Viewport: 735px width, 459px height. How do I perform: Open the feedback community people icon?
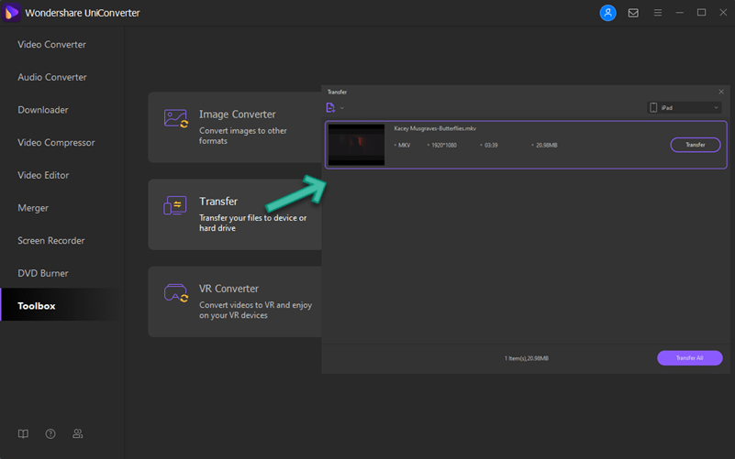pyautogui.click(x=78, y=433)
